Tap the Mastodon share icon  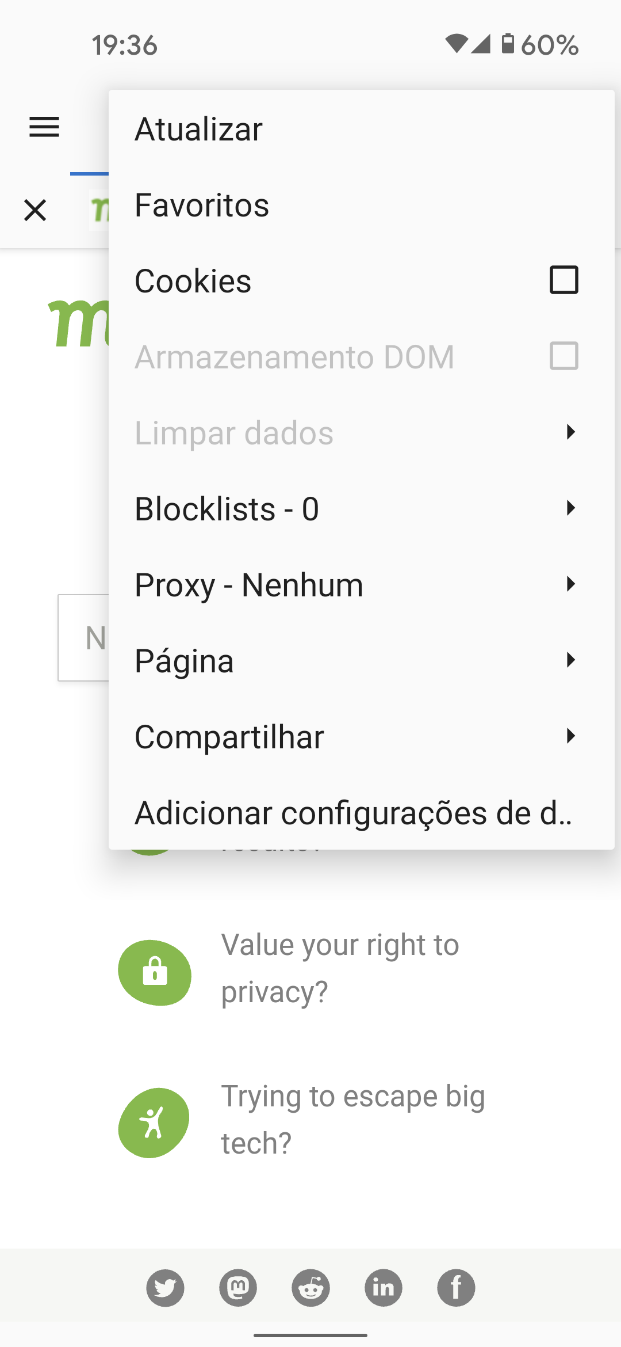[x=238, y=1288]
